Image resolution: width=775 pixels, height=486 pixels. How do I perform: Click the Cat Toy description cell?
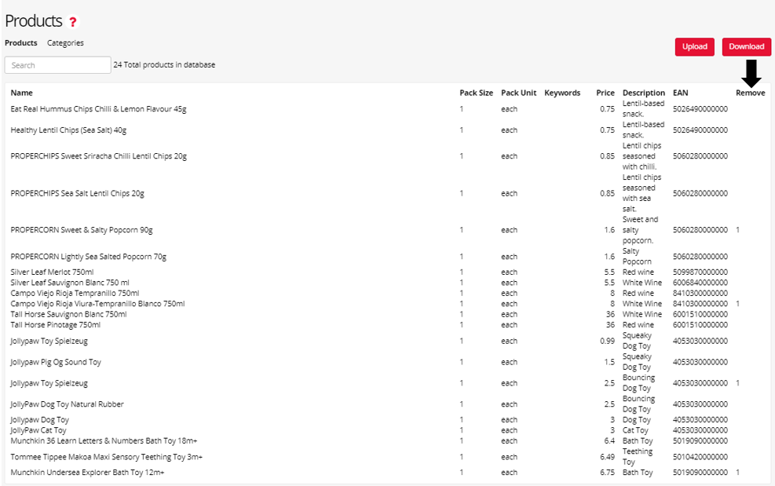coord(635,430)
